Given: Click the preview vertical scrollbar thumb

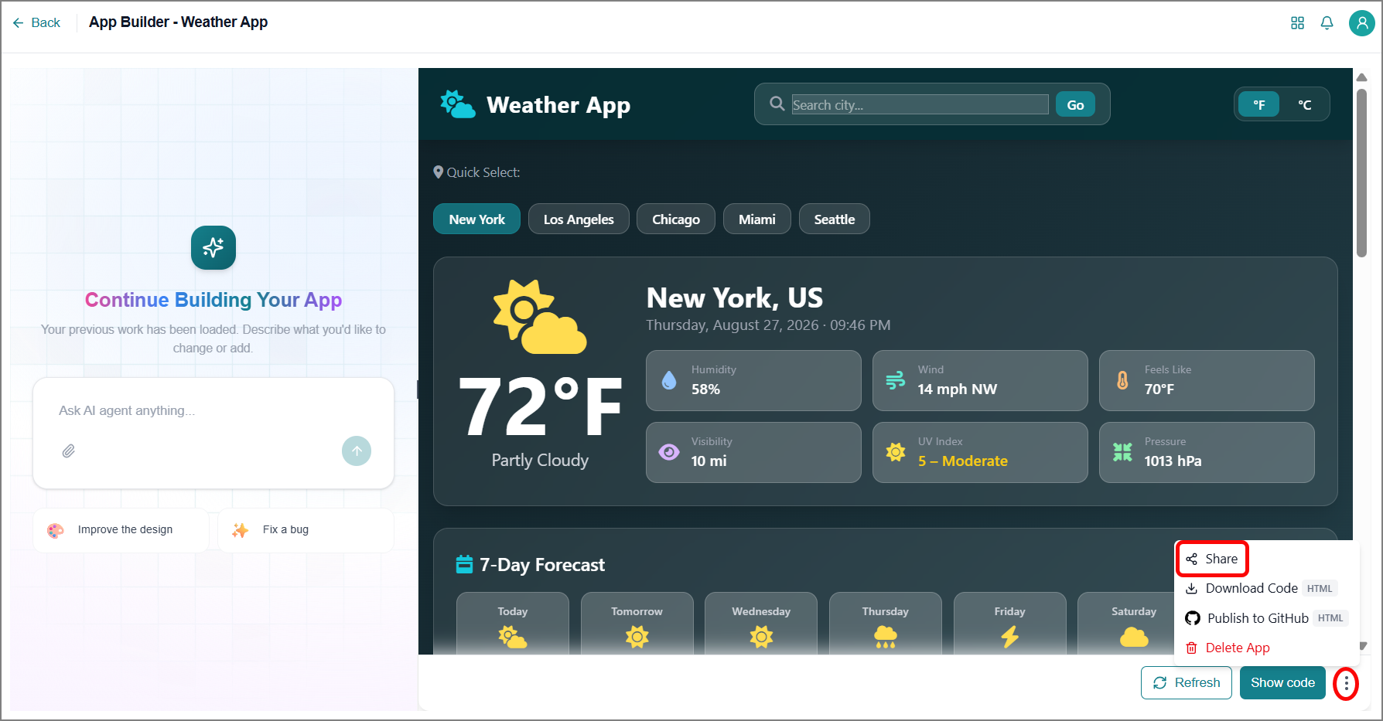Looking at the screenshot, I should (x=1362, y=172).
